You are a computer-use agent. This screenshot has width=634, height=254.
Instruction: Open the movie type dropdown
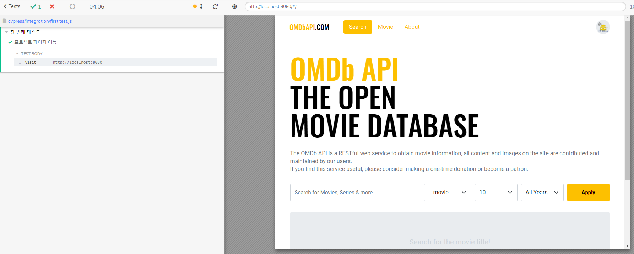coord(450,193)
